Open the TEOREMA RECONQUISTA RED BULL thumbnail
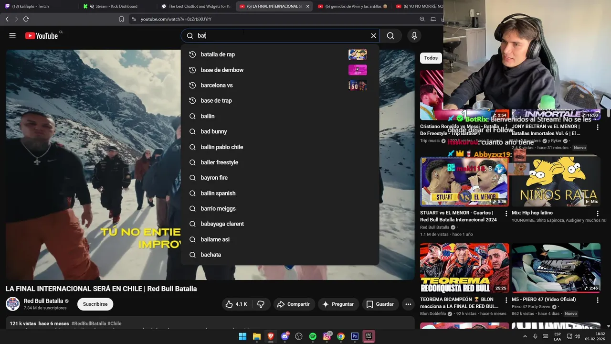 click(464, 268)
